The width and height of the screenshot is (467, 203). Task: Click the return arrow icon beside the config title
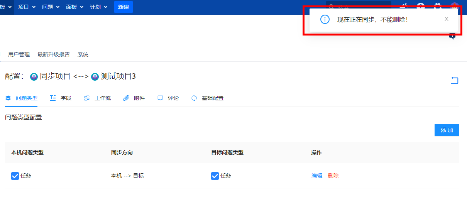coord(455,80)
